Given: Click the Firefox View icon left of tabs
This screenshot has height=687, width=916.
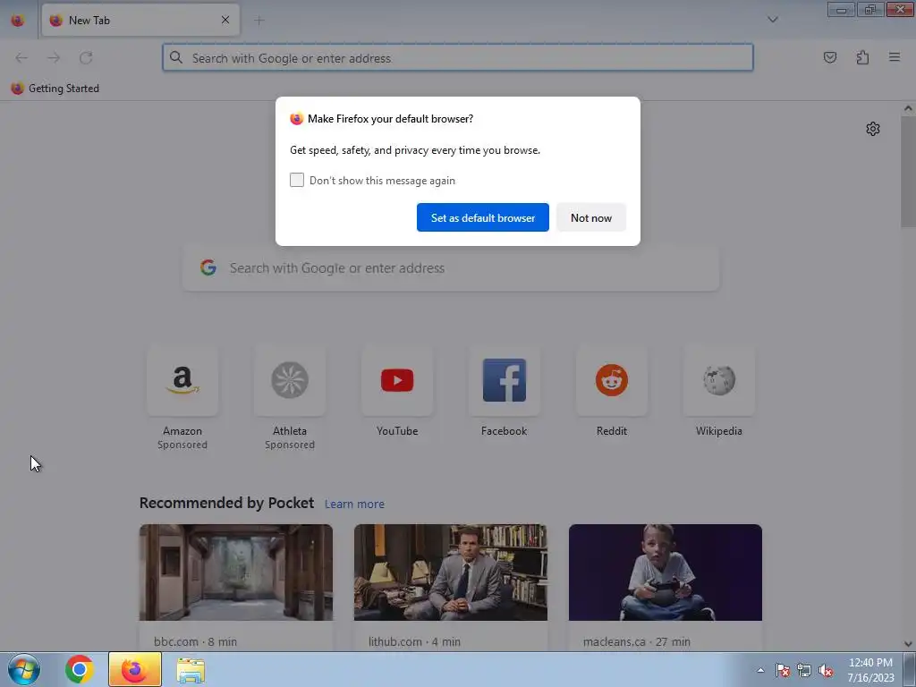Looking at the screenshot, I should 18,20.
